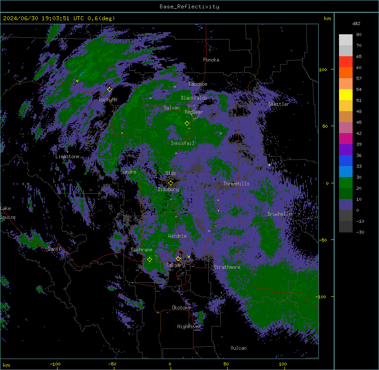Click the Sylvan label
Image resolution: width=379 pixels, height=370 pixels.
[x=171, y=108]
